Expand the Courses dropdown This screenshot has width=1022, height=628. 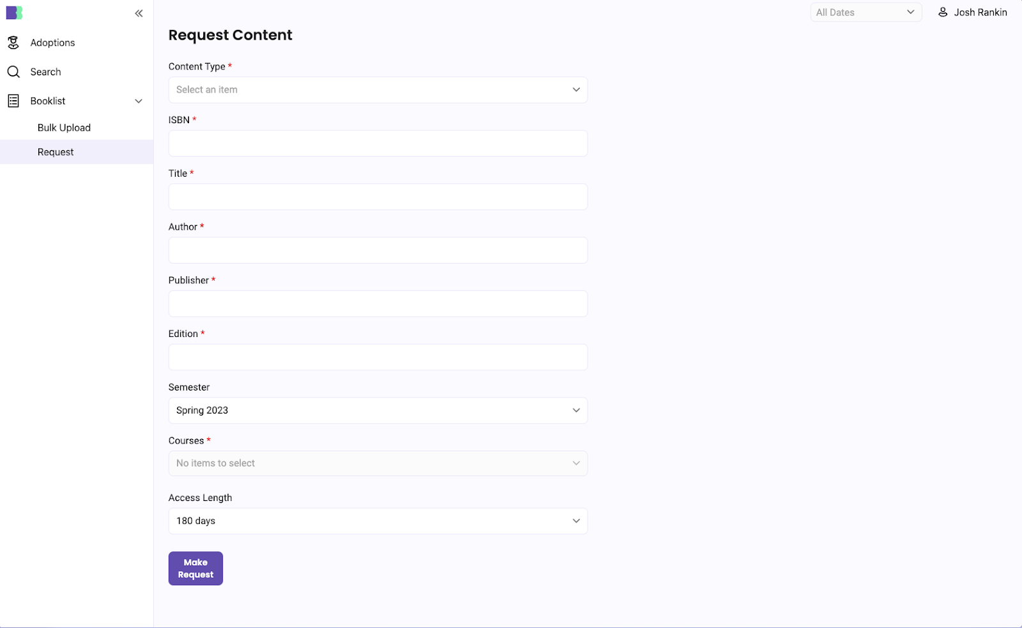(x=378, y=463)
